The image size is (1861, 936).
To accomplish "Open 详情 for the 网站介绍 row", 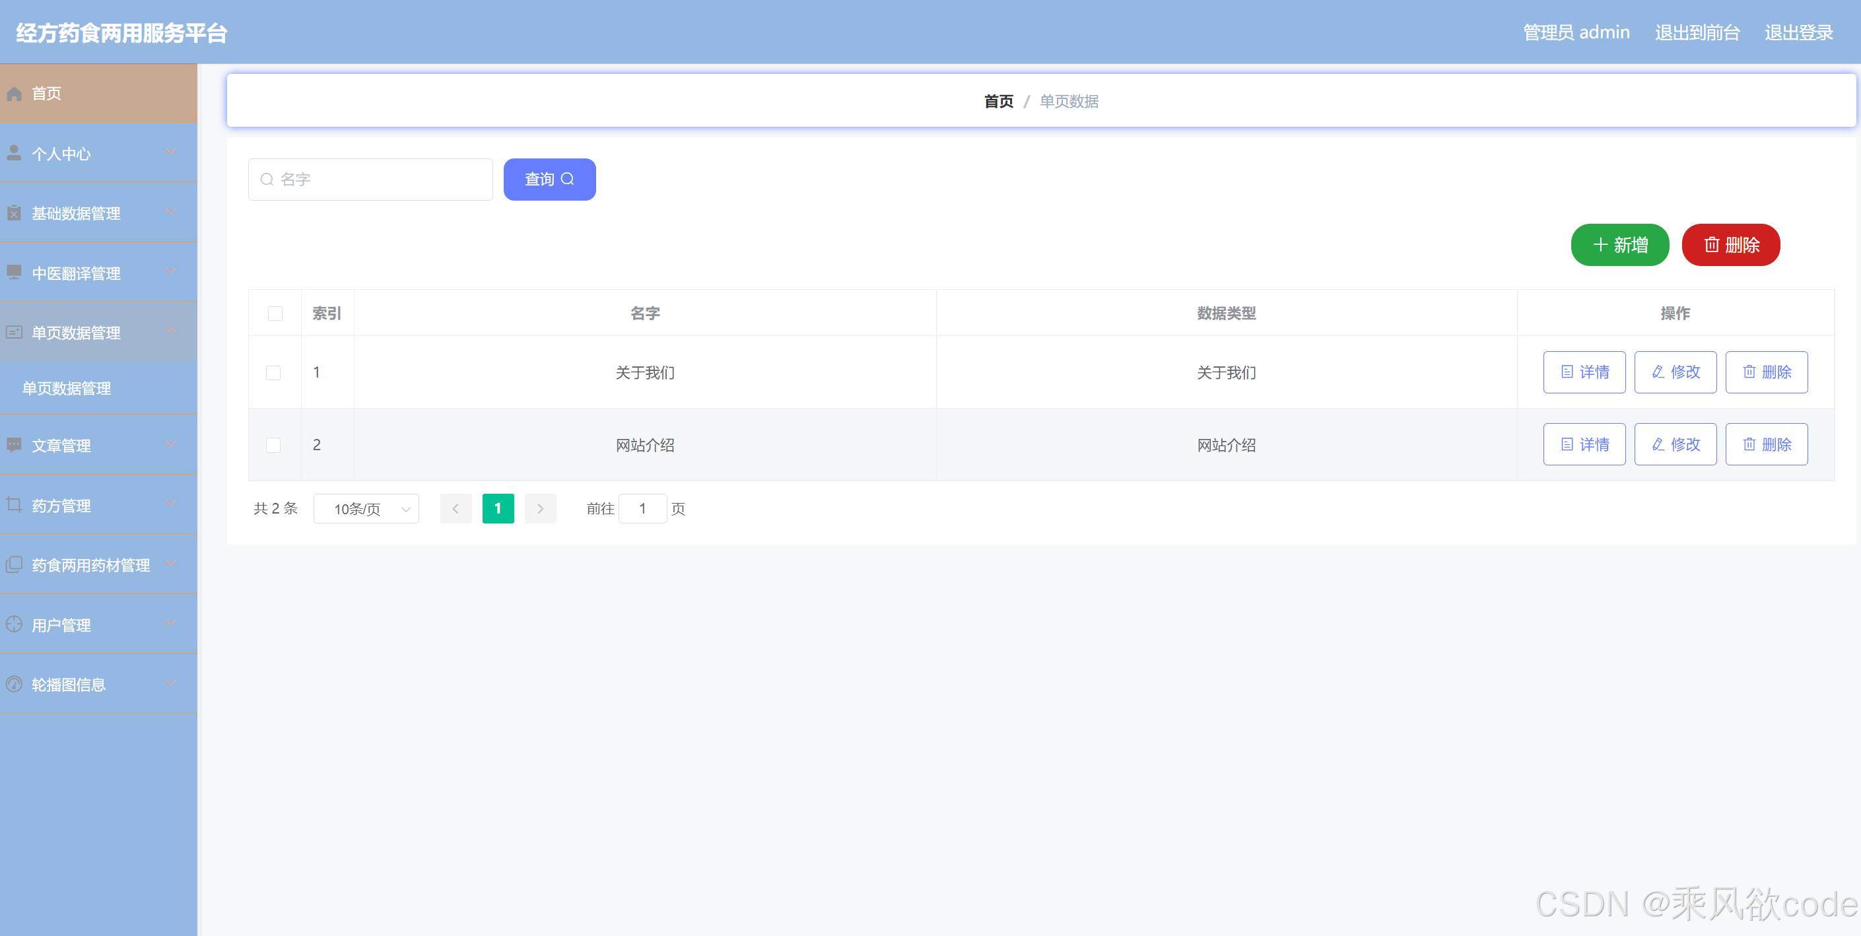I will pos(1584,444).
